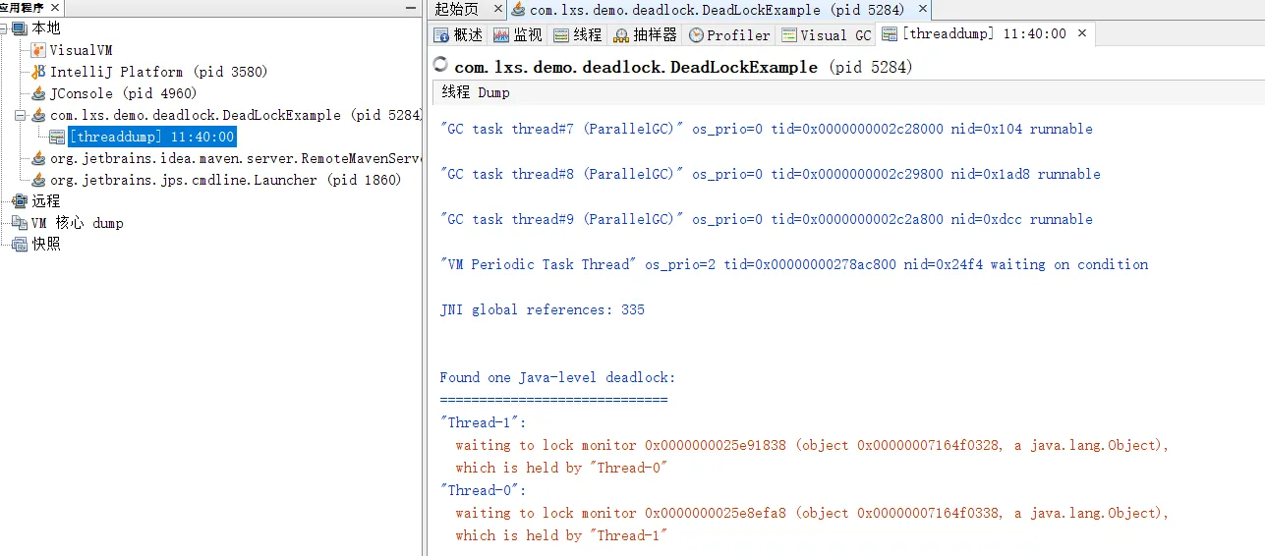Click the JConsole (pid 4960) Java icon
Viewport: 1265px width, 556px height.
coord(38,93)
